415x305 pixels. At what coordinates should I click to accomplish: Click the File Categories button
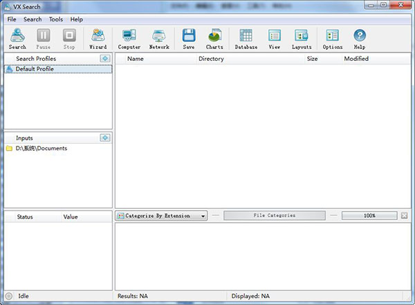point(275,216)
